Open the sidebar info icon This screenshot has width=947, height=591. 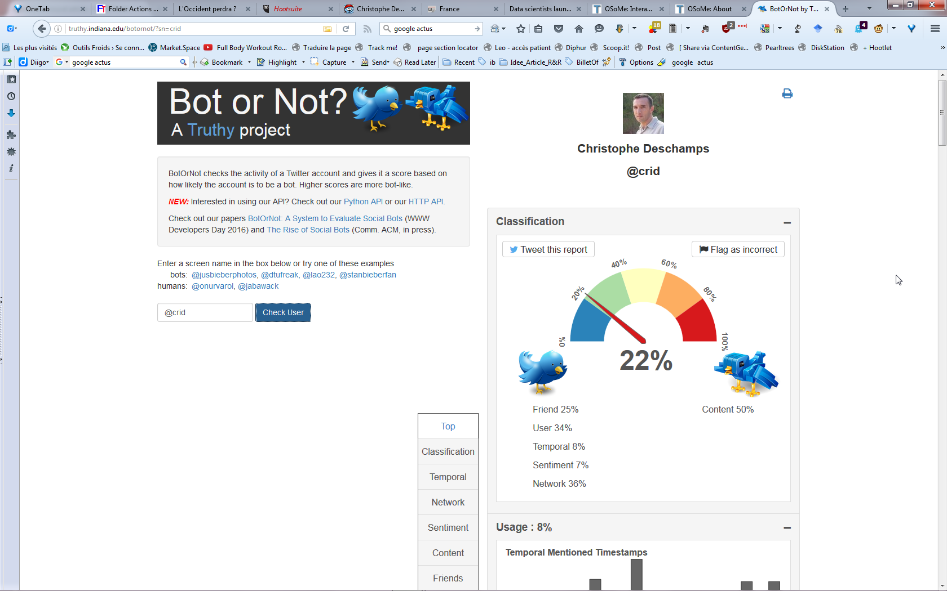[x=11, y=168]
